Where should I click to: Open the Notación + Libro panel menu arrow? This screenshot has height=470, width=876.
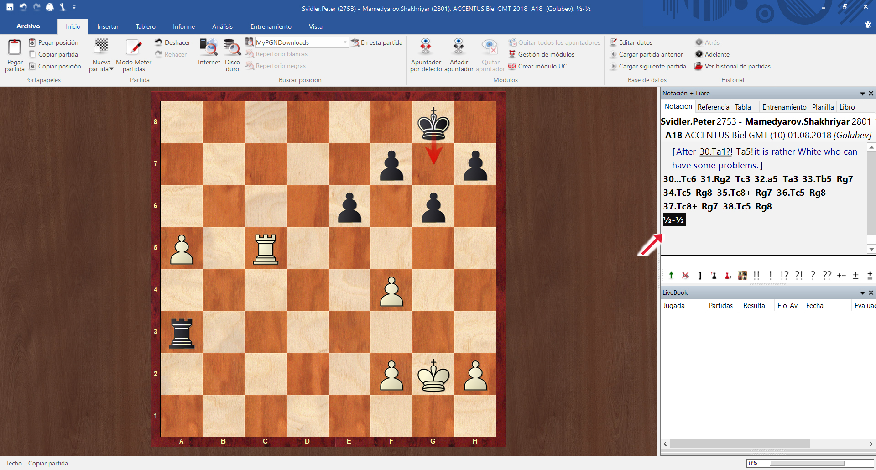coord(862,94)
